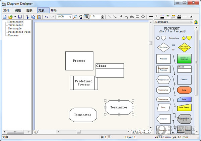Pick the Comment shape from the palette
The height and width of the screenshot is (141, 201).
[x=184, y=80]
